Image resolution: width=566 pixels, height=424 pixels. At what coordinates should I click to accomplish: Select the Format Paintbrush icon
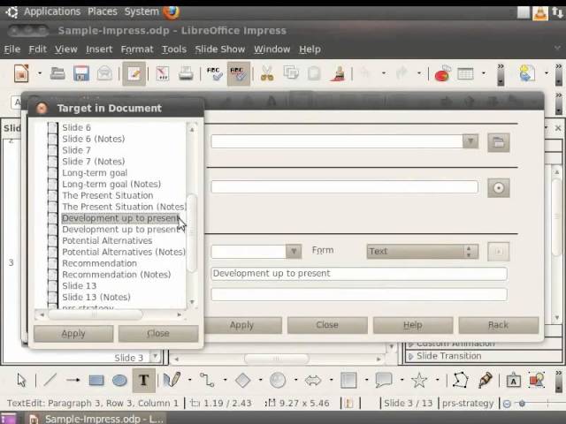[x=338, y=73]
